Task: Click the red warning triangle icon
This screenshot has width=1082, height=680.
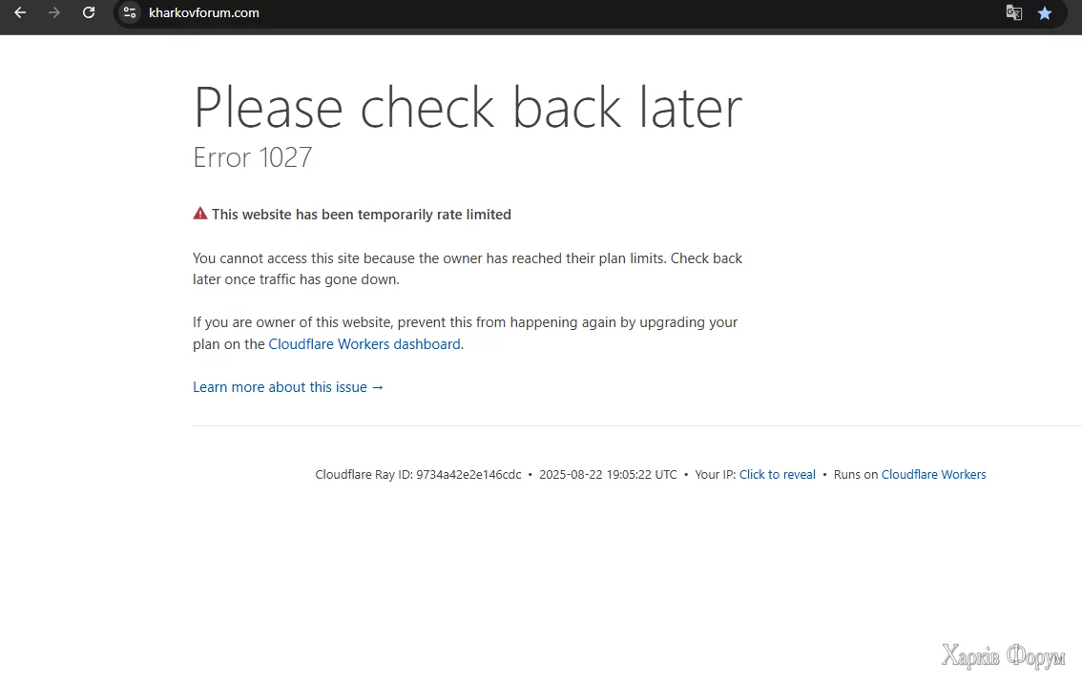Action: pos(200,214)
